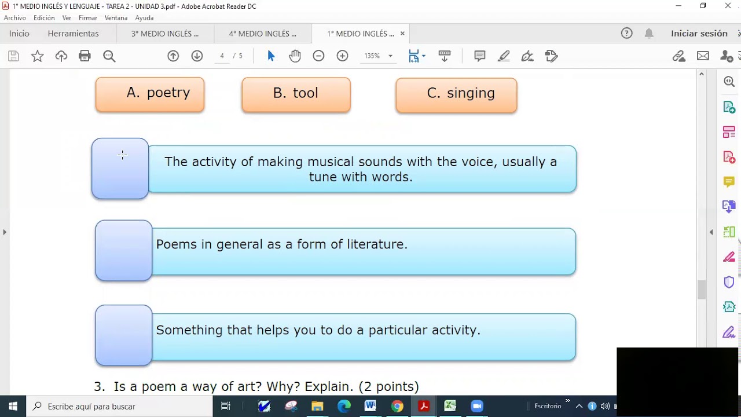This screenshot has width=741, height=417.
Task: Click the page number field
Action: 222,56
